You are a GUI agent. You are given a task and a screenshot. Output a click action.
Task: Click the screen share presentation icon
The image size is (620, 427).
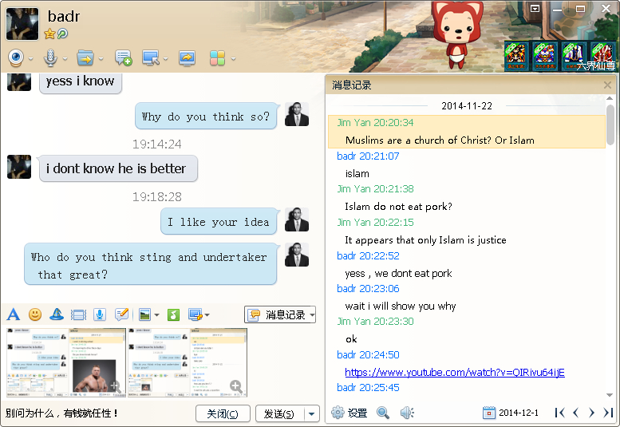point(187,58)
